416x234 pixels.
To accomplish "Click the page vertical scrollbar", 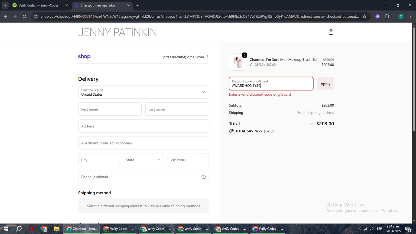I will (x=414, y=79).
